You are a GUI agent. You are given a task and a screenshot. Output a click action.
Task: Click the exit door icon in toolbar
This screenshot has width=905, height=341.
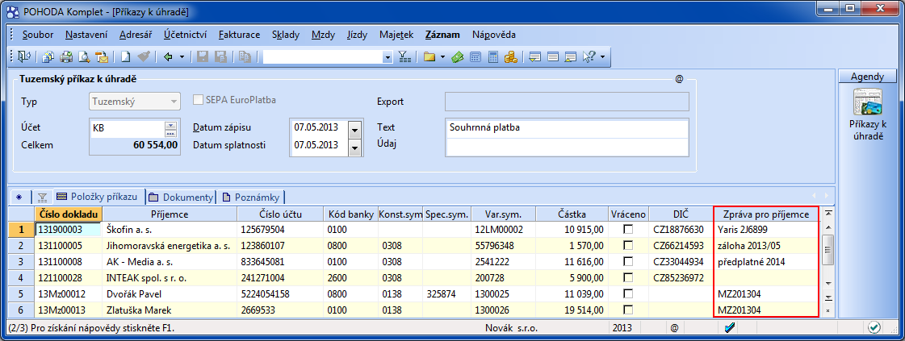click(23, 56)
